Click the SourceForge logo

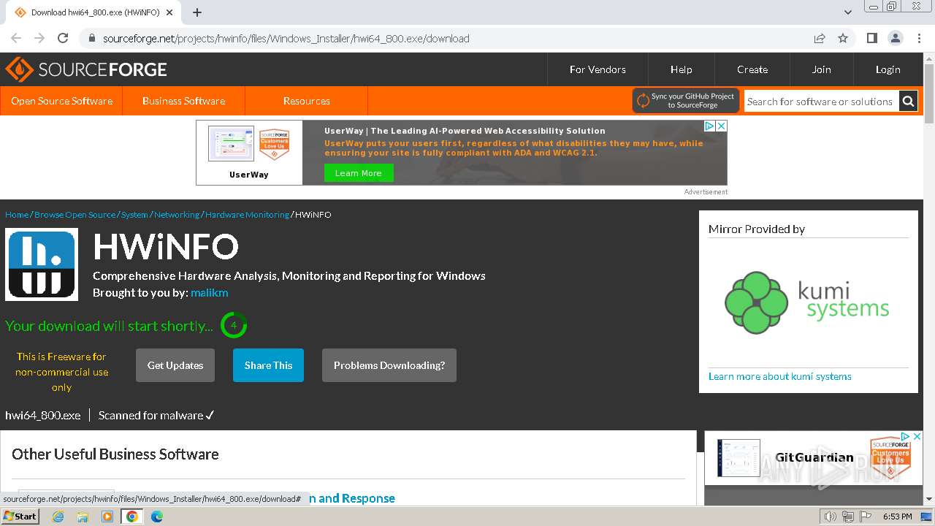click(86, 69)
